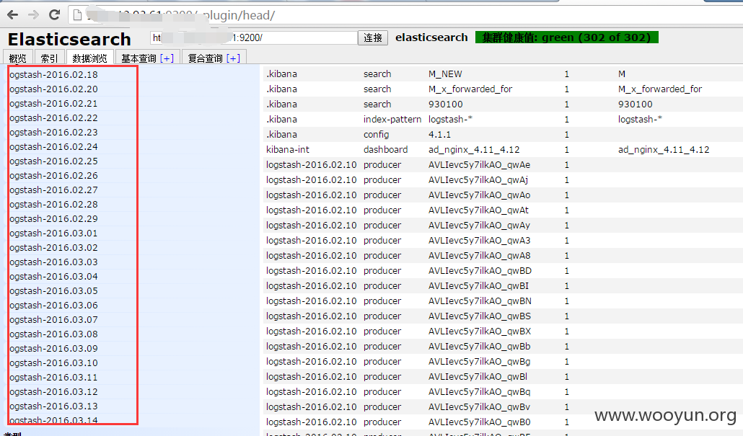
Task: Open the .kibana row with id M_NEW
Action: click(504, 74)
